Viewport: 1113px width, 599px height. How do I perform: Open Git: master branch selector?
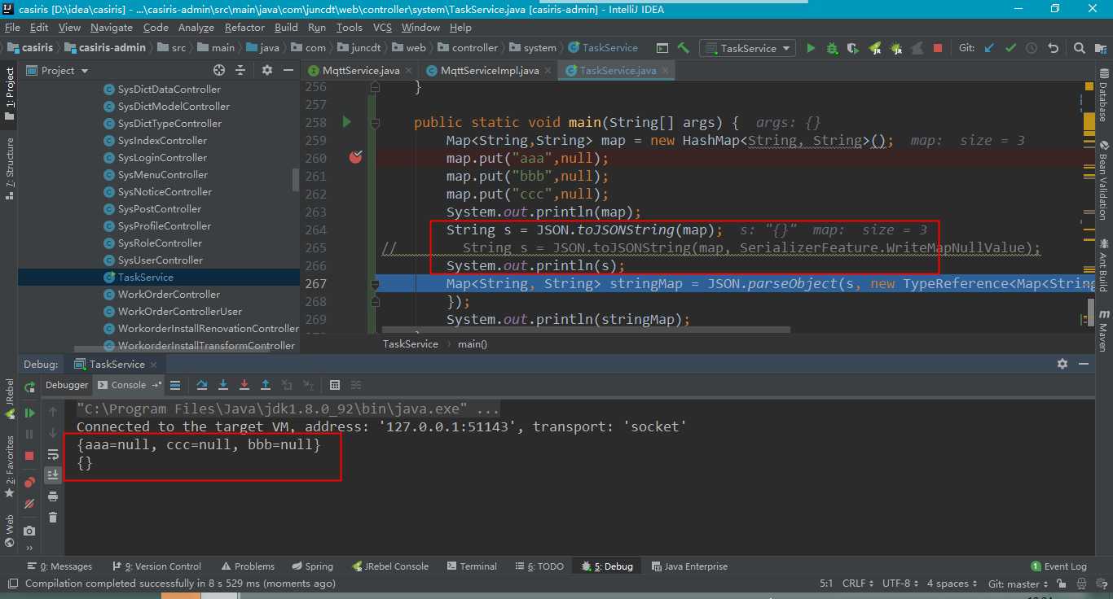coord(1018,584)
